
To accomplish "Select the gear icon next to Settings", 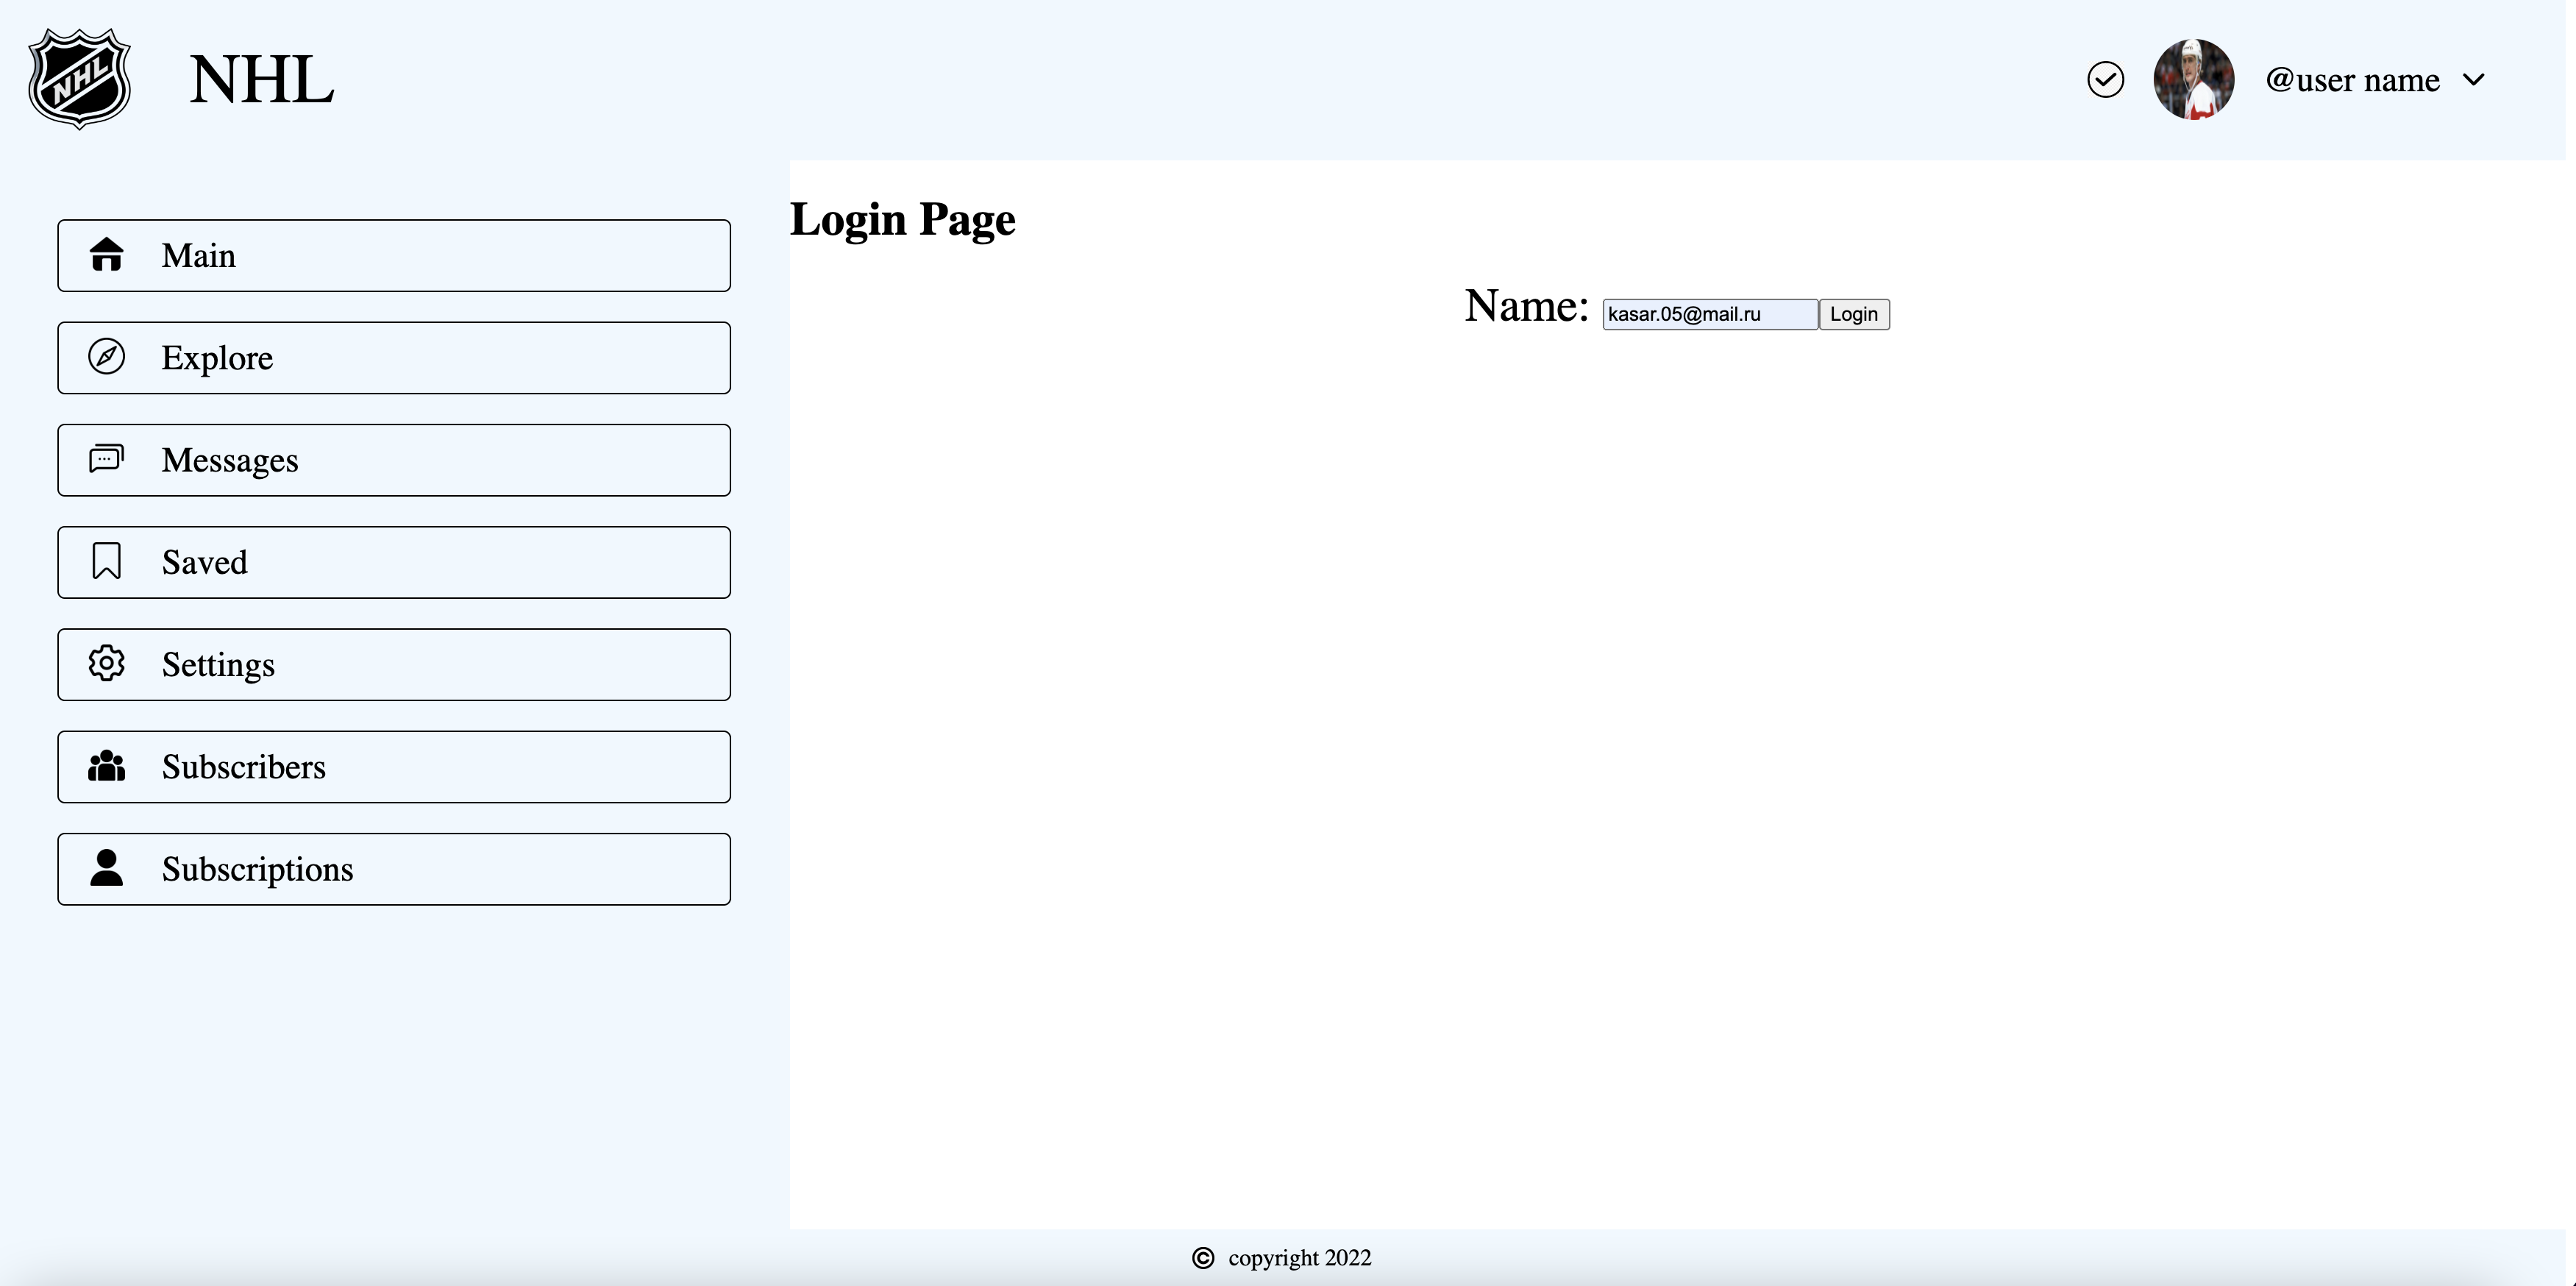I will 106,663.
